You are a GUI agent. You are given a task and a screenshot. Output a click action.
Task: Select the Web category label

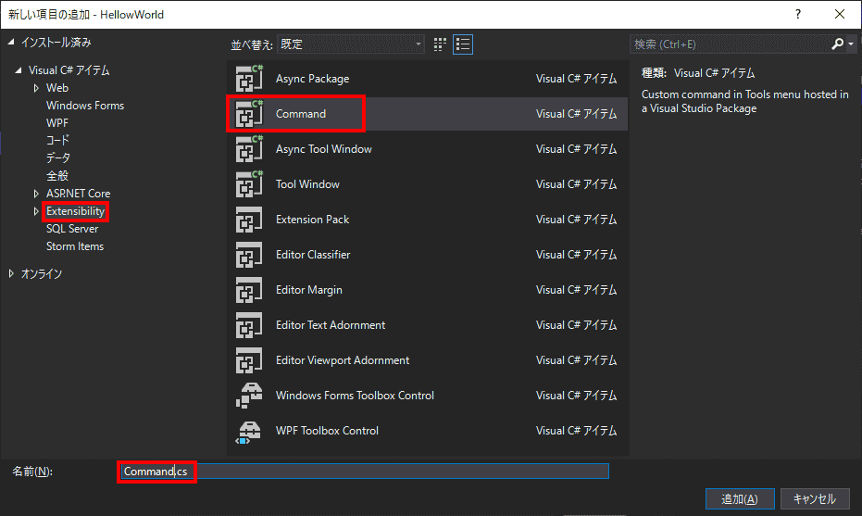click(57, 88)
